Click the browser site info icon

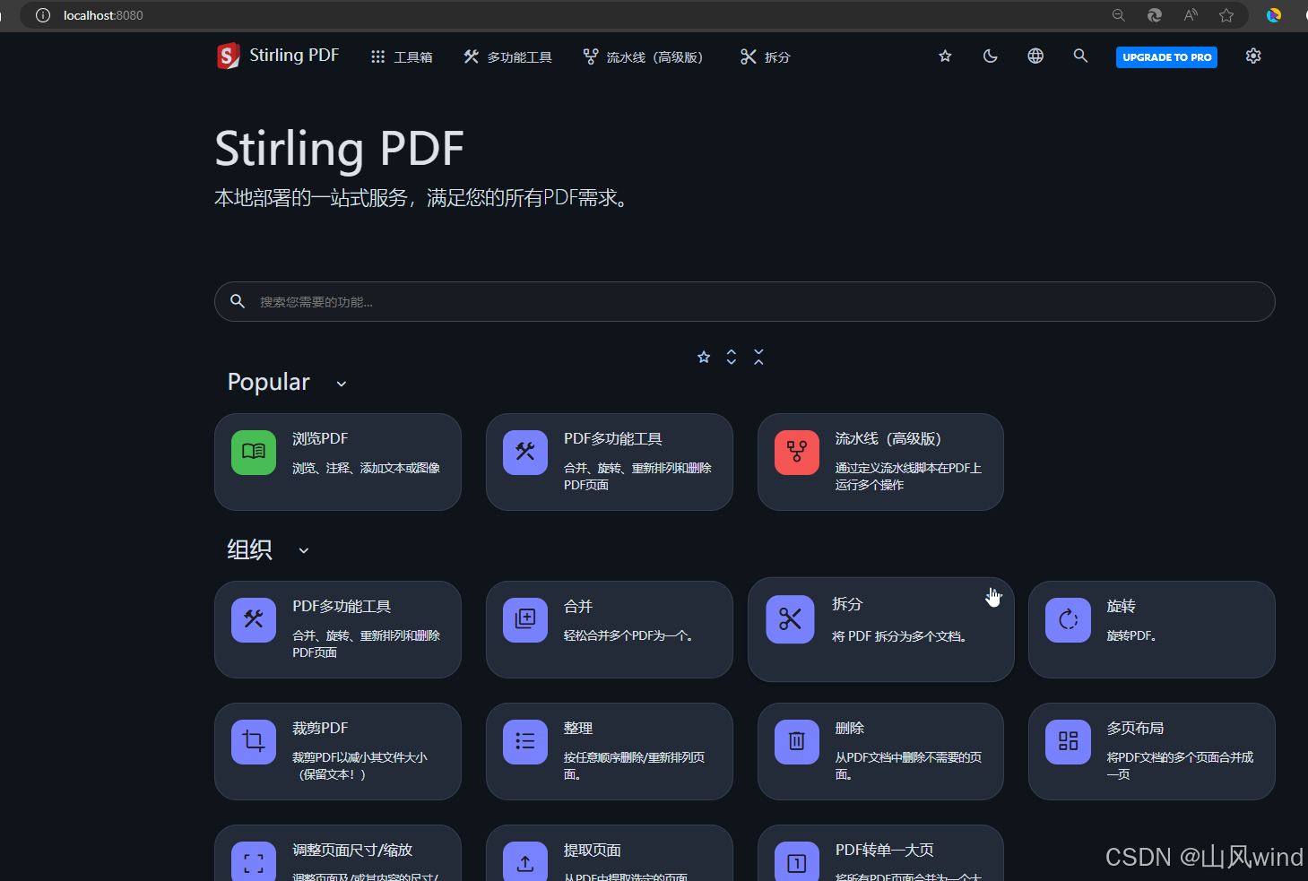click(42, 15)
